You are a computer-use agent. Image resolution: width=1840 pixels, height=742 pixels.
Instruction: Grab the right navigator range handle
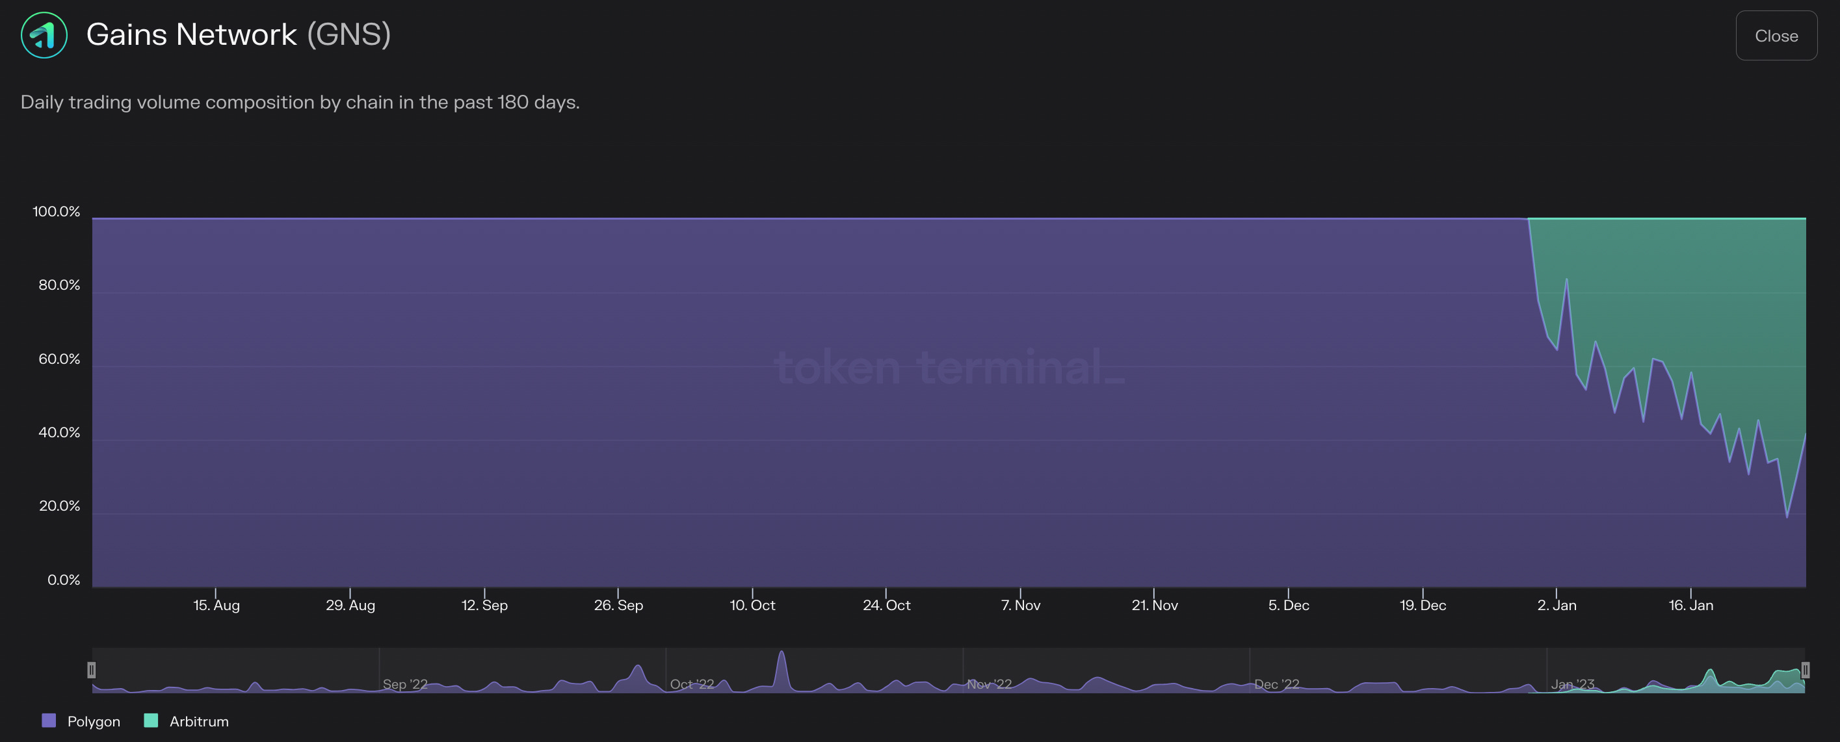(x=1805, y=670)
